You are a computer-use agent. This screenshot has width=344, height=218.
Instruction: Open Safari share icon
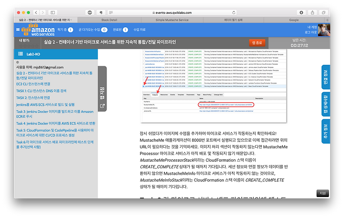[x=312, y=12]
